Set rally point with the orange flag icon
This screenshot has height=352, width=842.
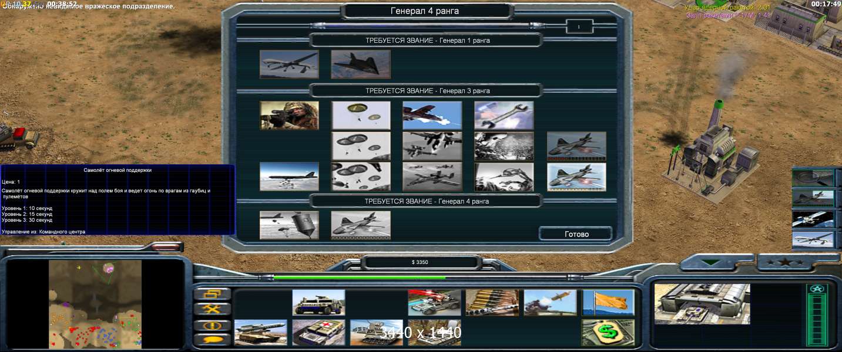point(608,303)
